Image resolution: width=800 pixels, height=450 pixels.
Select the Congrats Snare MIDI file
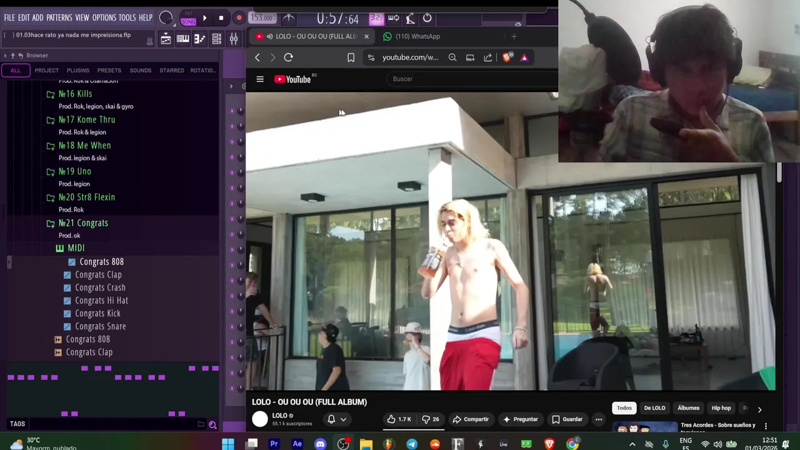pos(94,326)
